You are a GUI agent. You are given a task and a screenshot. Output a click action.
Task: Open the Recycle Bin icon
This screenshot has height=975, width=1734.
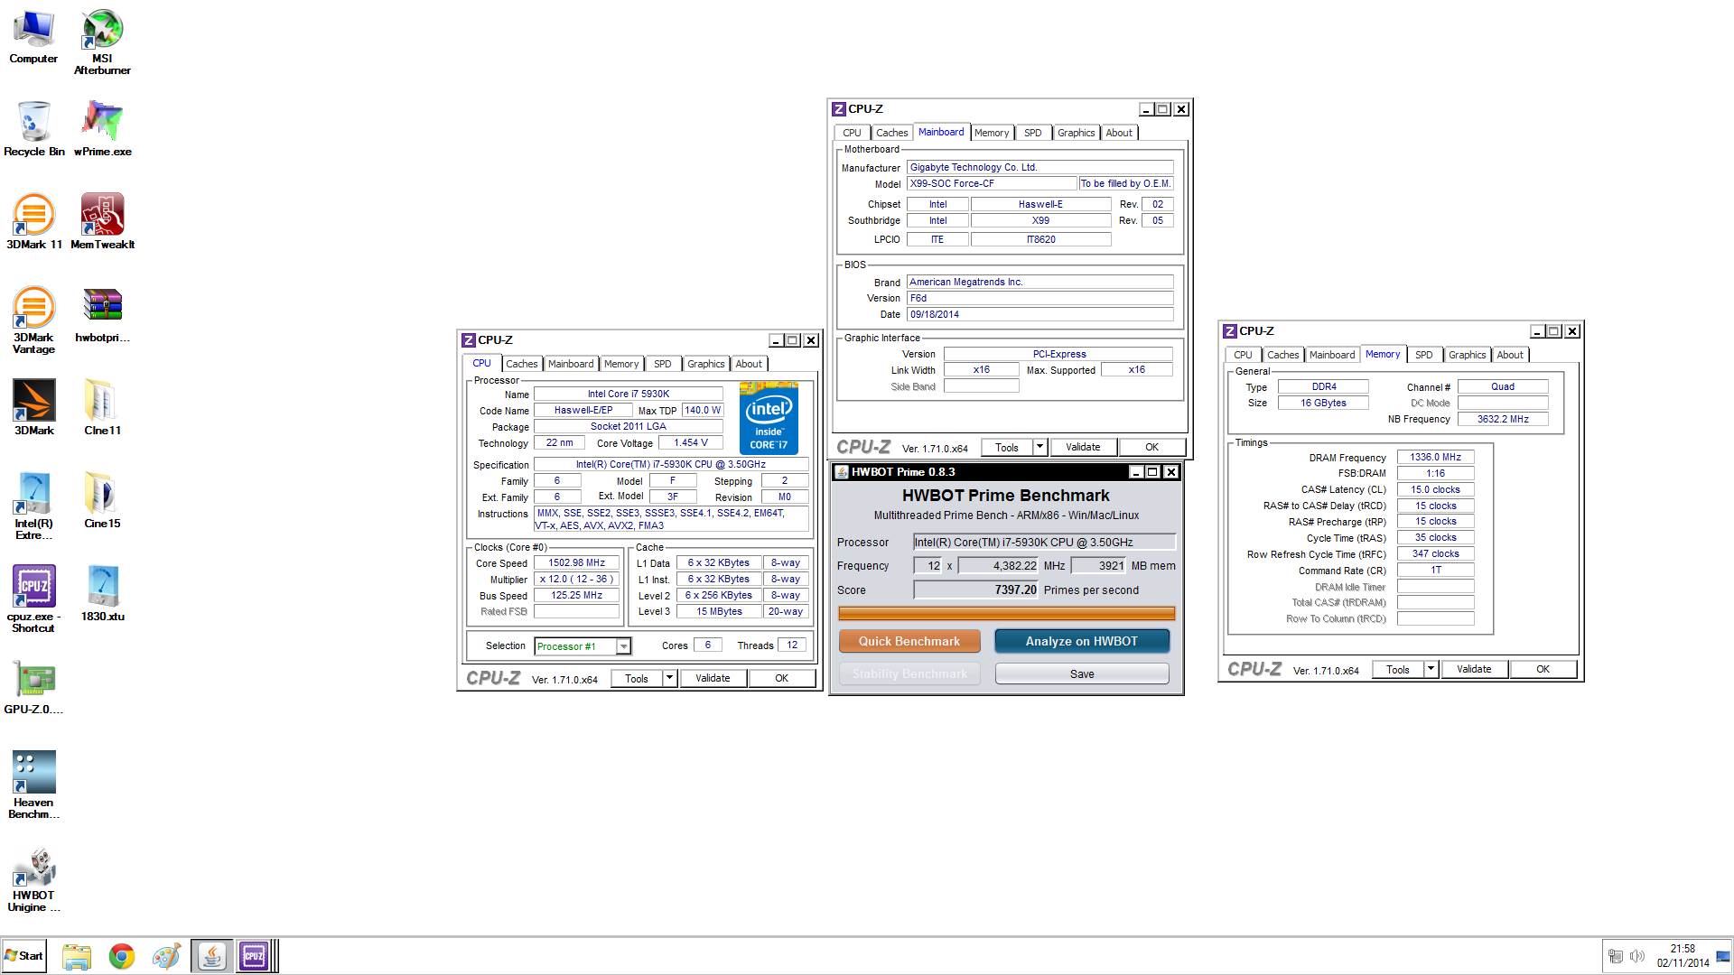33,129
